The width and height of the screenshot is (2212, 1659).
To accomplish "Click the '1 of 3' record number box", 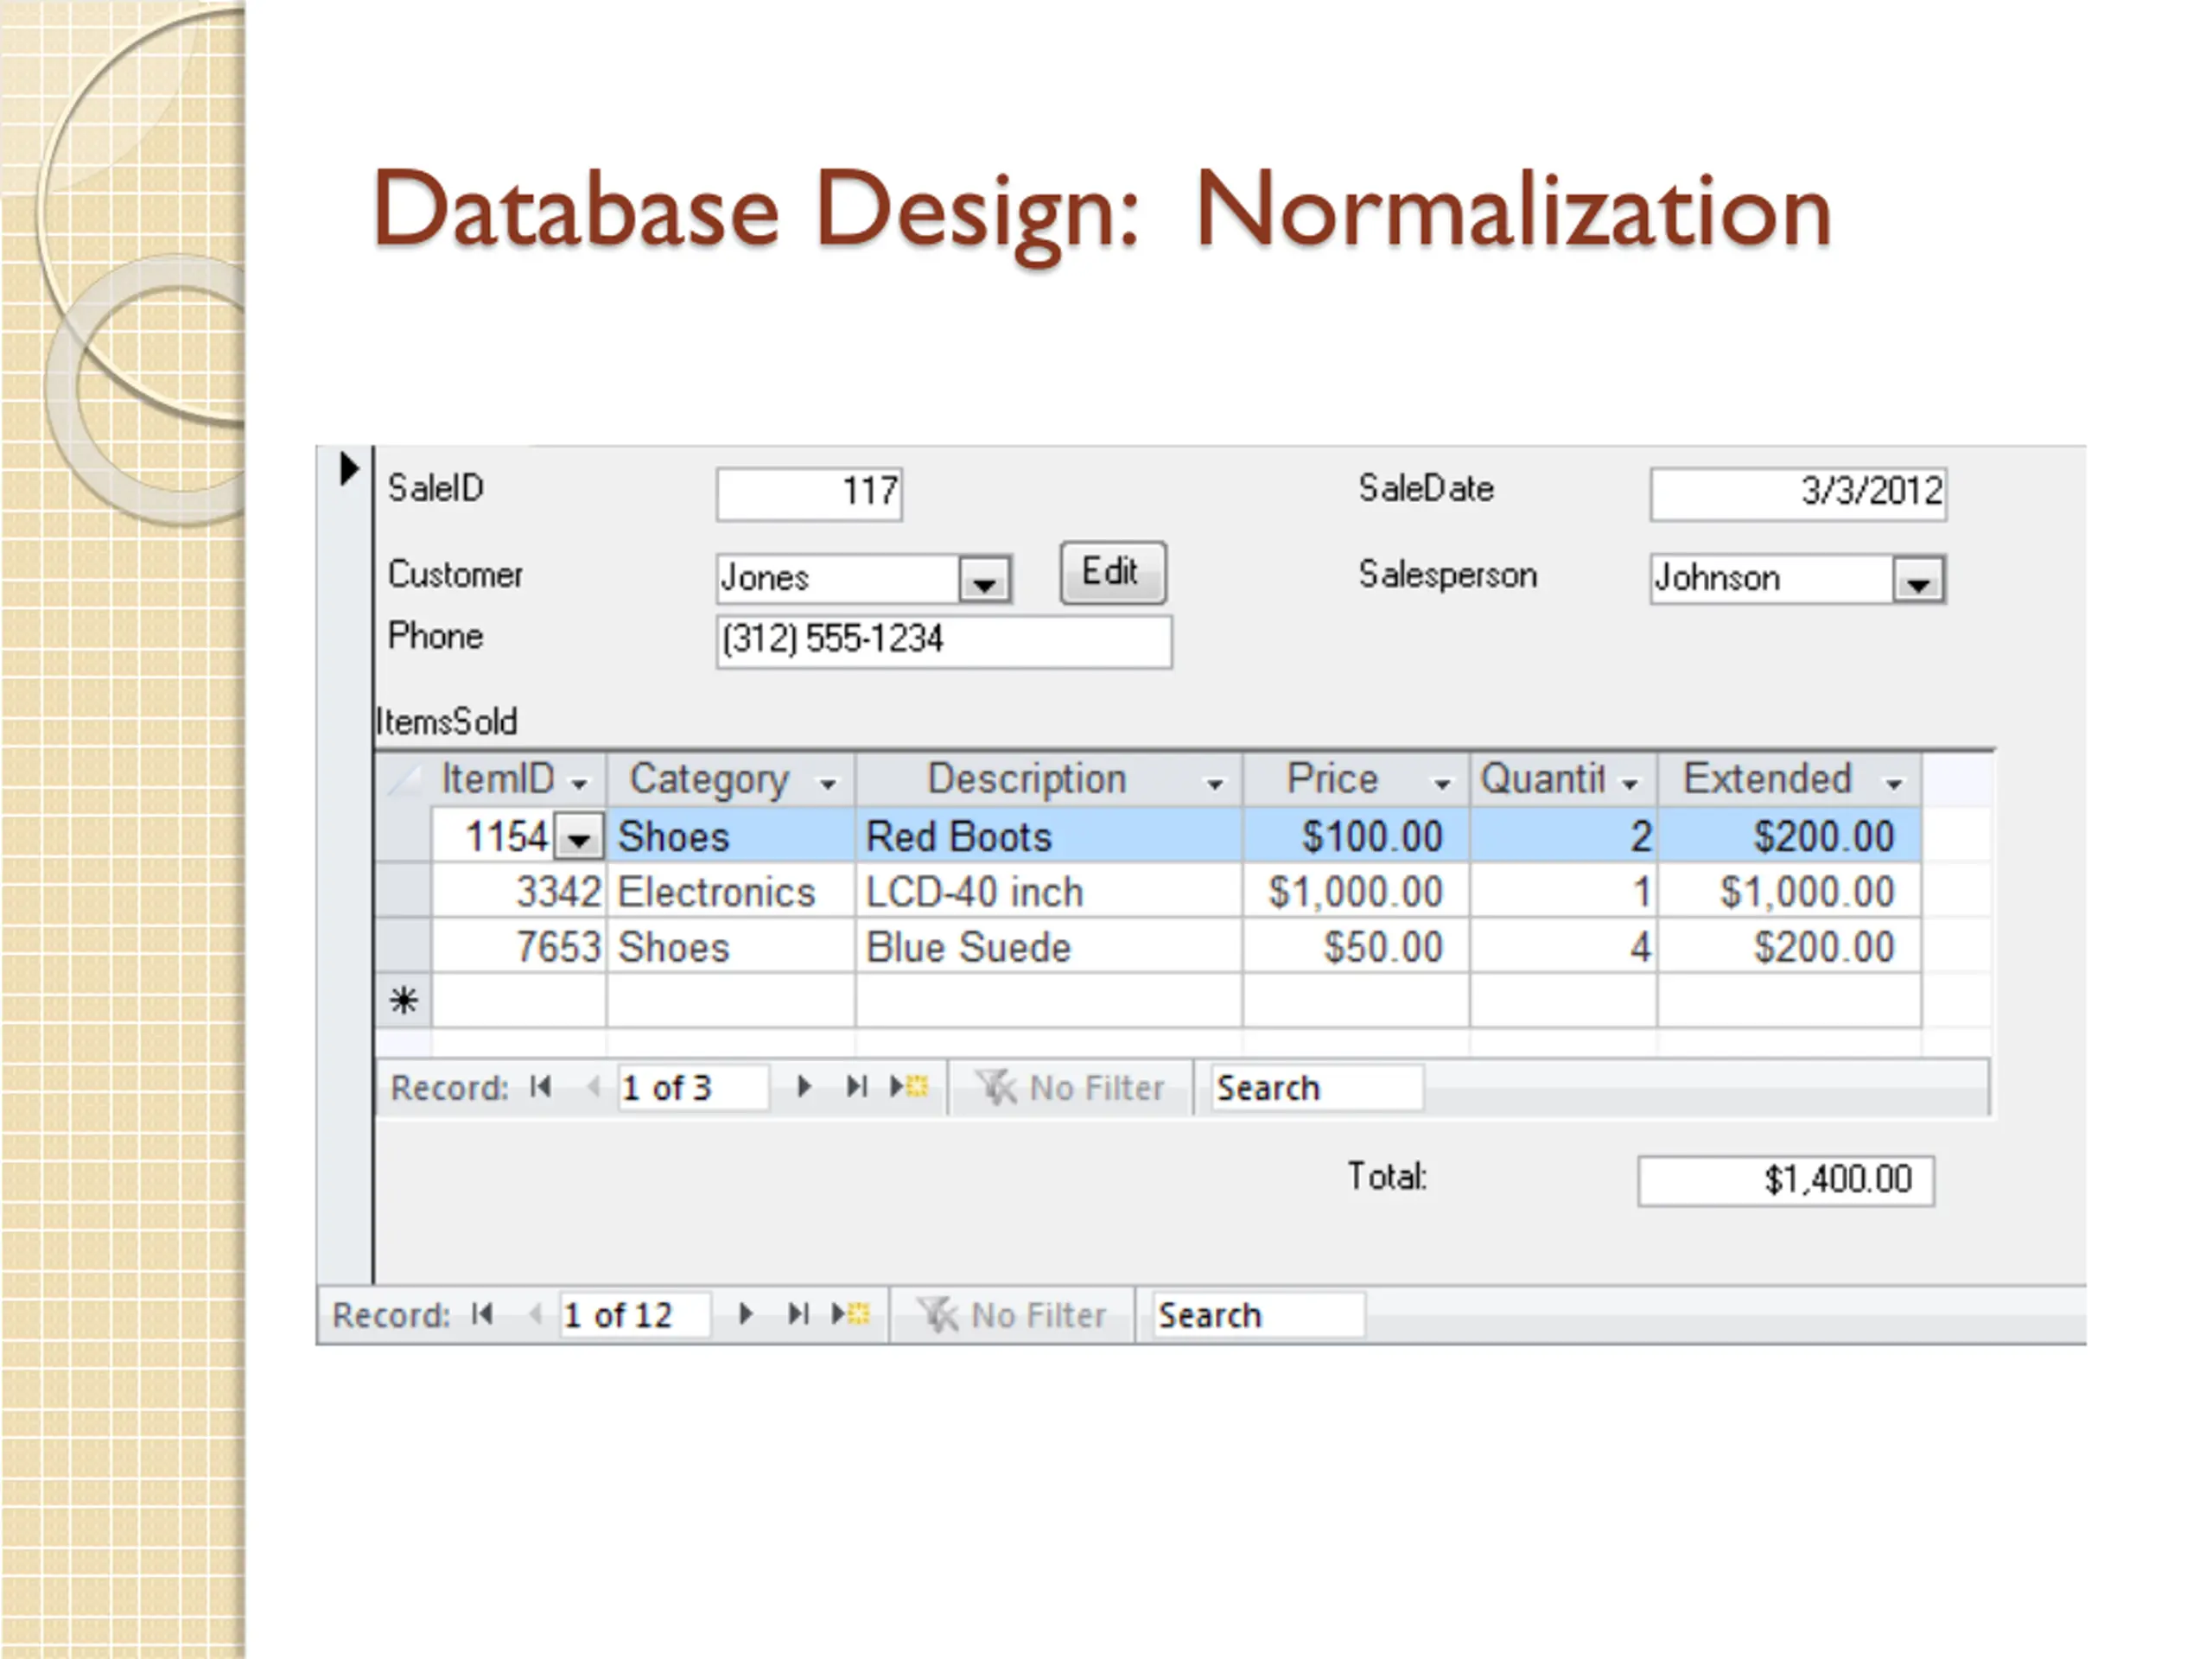I will coord(693,1087).
